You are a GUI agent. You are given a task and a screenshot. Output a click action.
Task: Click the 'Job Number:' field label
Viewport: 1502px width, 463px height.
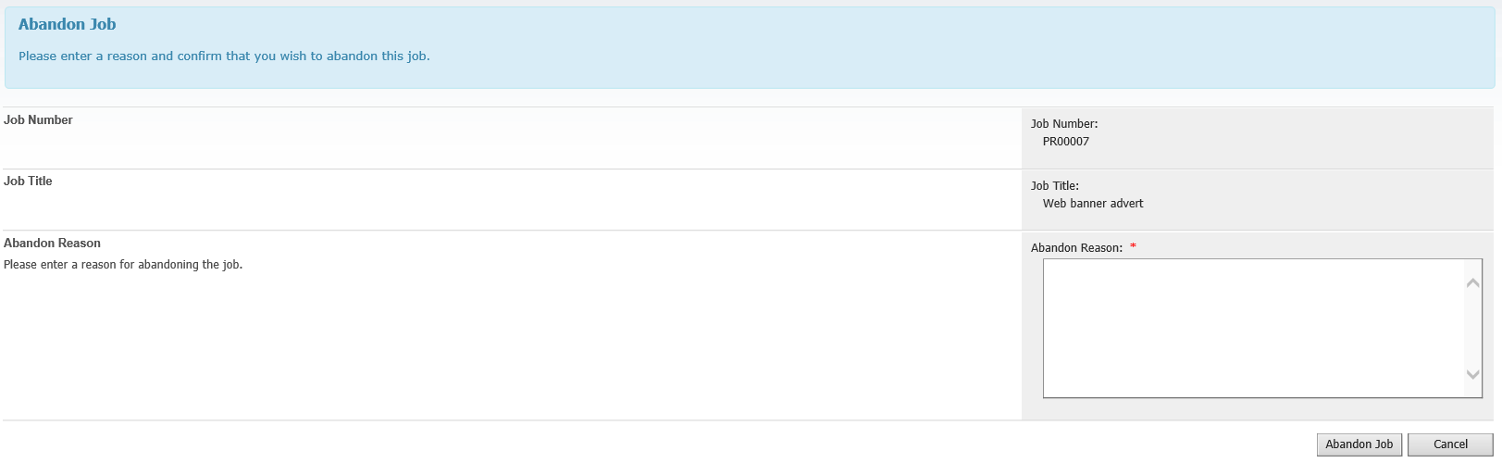pos(1064,124)
